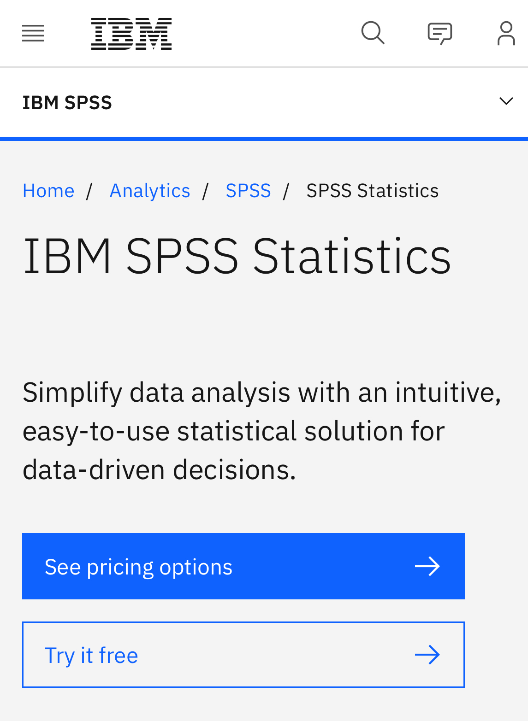Click arrow icon on Try it free

tap(427, 655)
